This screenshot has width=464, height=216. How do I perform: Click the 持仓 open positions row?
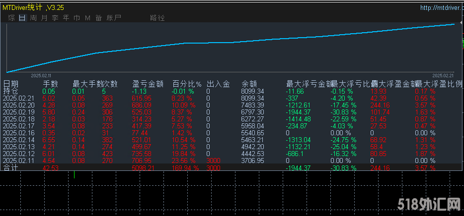point(10,91)
